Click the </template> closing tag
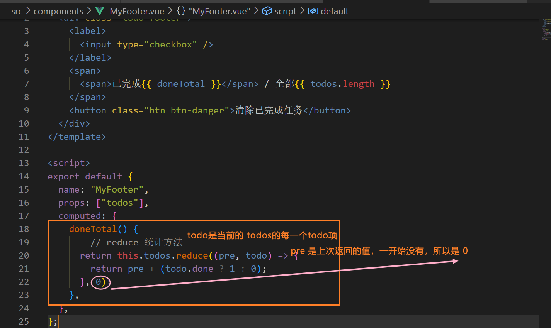 (77, 137)
